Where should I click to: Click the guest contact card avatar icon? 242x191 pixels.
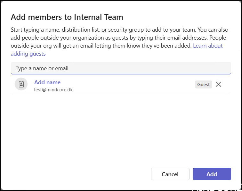[21, 84]
